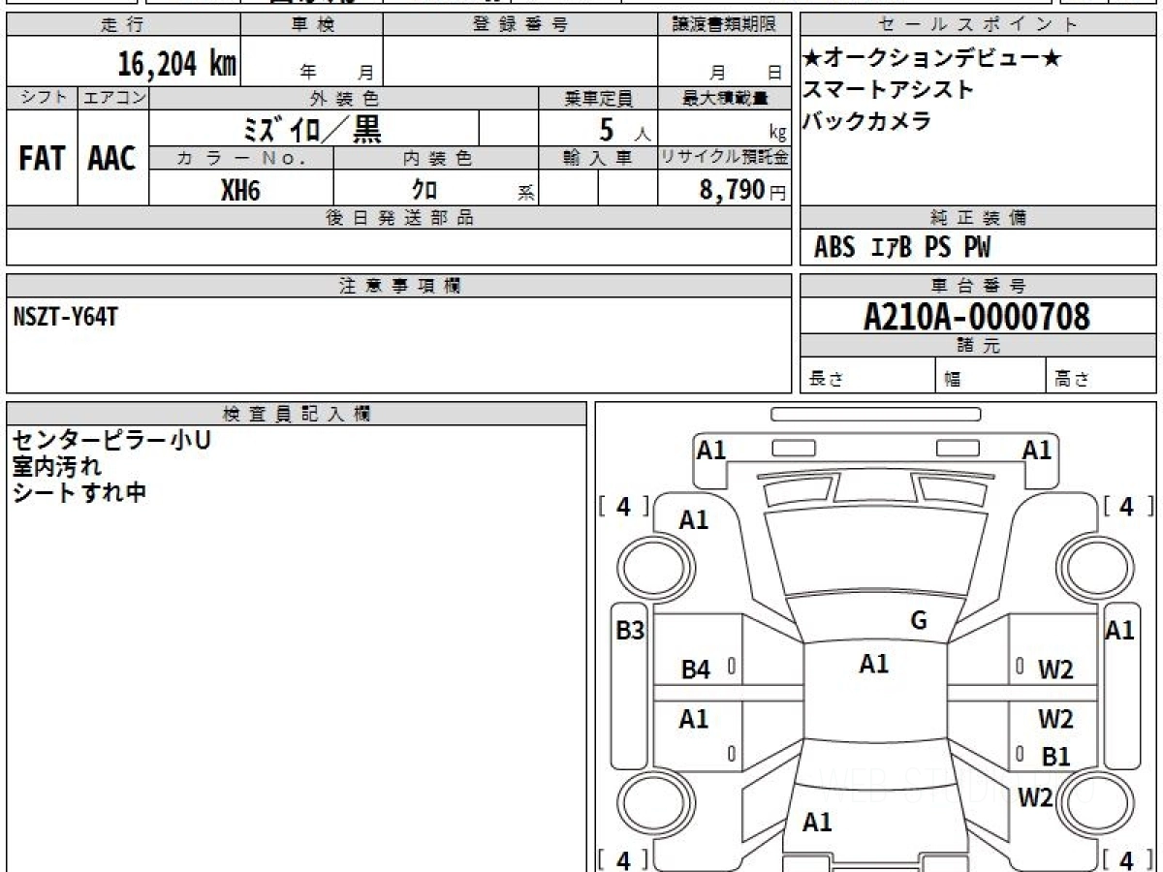The height and width of the screenshot is (872, 1163).
Task: Click the 輸入車 header
Action: point(598,158)
